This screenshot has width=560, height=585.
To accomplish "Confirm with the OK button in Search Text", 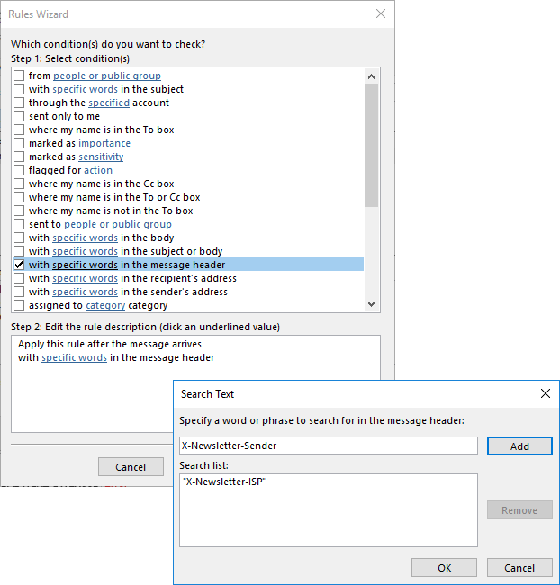I will [444, 568].
